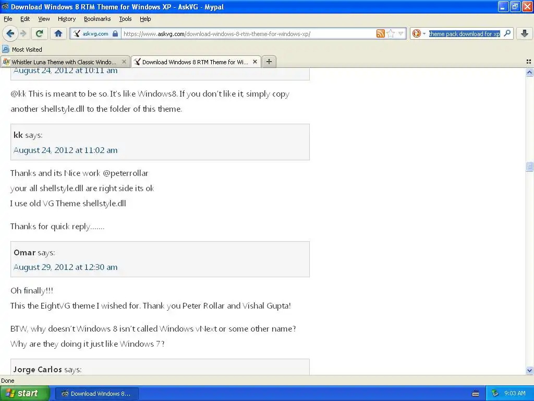The width and height of the screenshot is (534, 401).
Task: Click the text 'Oh finally!!!'
Action: click(x=32, y=290)
